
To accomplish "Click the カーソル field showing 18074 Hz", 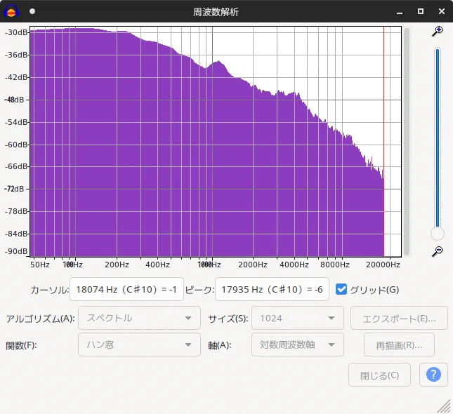I will (x=126, y=289).
